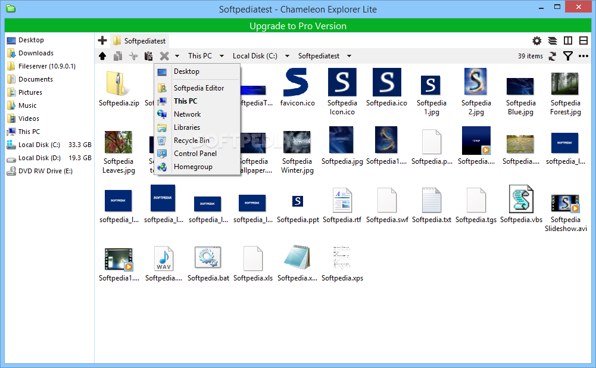Choose Desktop from the dropdown menu
Screen dimensions: 596x368
click(197, 71)
